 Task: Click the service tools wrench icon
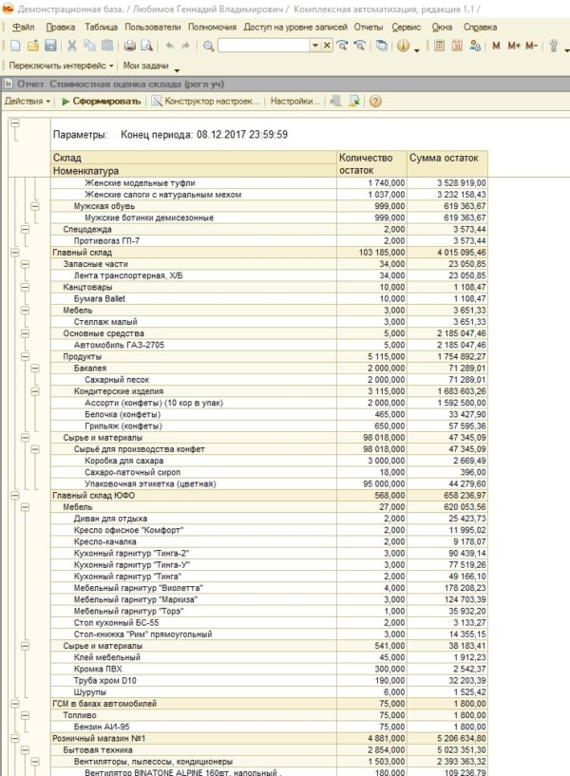tap(554, 46)
